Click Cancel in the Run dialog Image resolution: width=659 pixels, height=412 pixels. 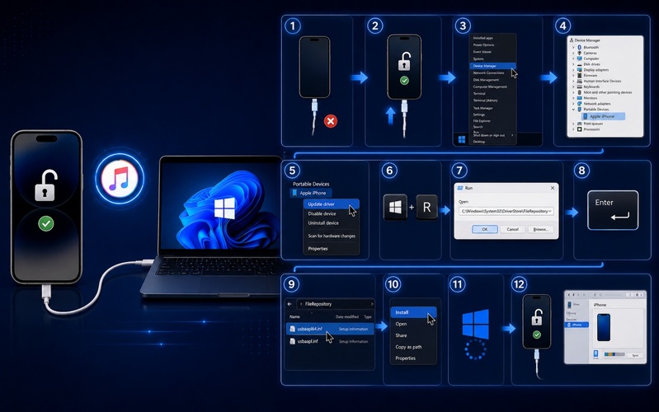coord(513,229)
